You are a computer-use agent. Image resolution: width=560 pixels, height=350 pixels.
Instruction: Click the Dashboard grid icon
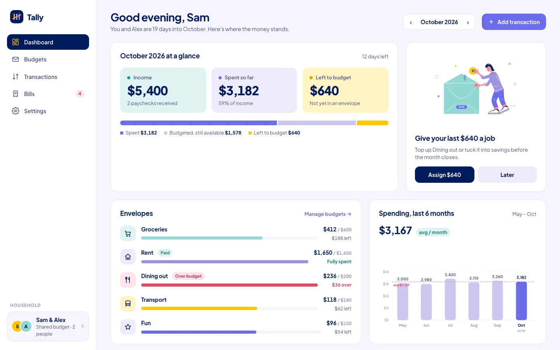(16, 42)
